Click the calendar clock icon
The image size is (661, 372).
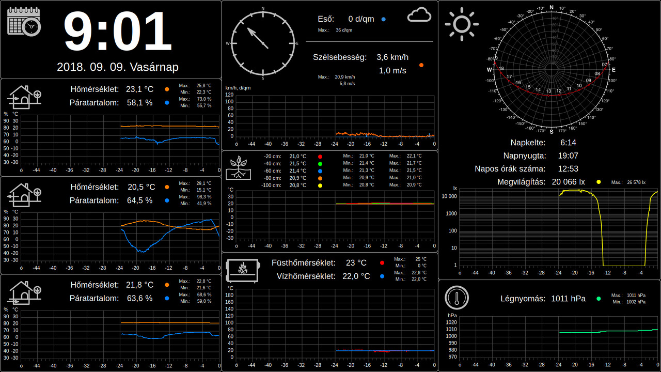point(24,21)
